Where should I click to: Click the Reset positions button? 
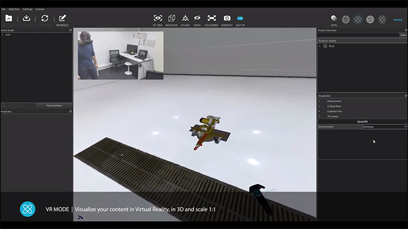click(x=54, y=106)
